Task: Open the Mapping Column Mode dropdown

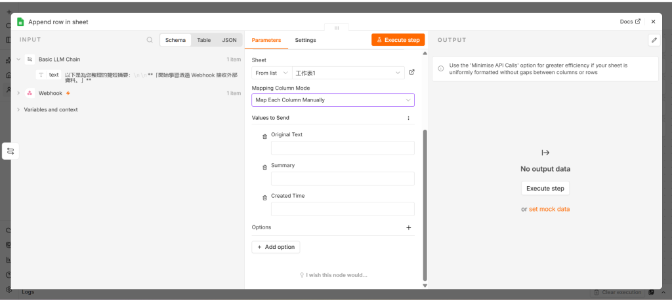Action: coord(333,100)
